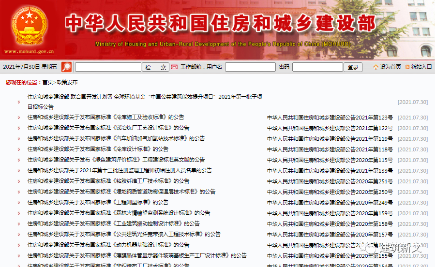The width and height of the screenshot is (436, 267).
Task: Click the red bullet before 工程测量标准 row
Action: (19, 203)
